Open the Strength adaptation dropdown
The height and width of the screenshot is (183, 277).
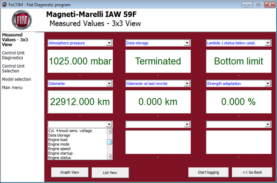pyautogui.click(x=268, y=83)
